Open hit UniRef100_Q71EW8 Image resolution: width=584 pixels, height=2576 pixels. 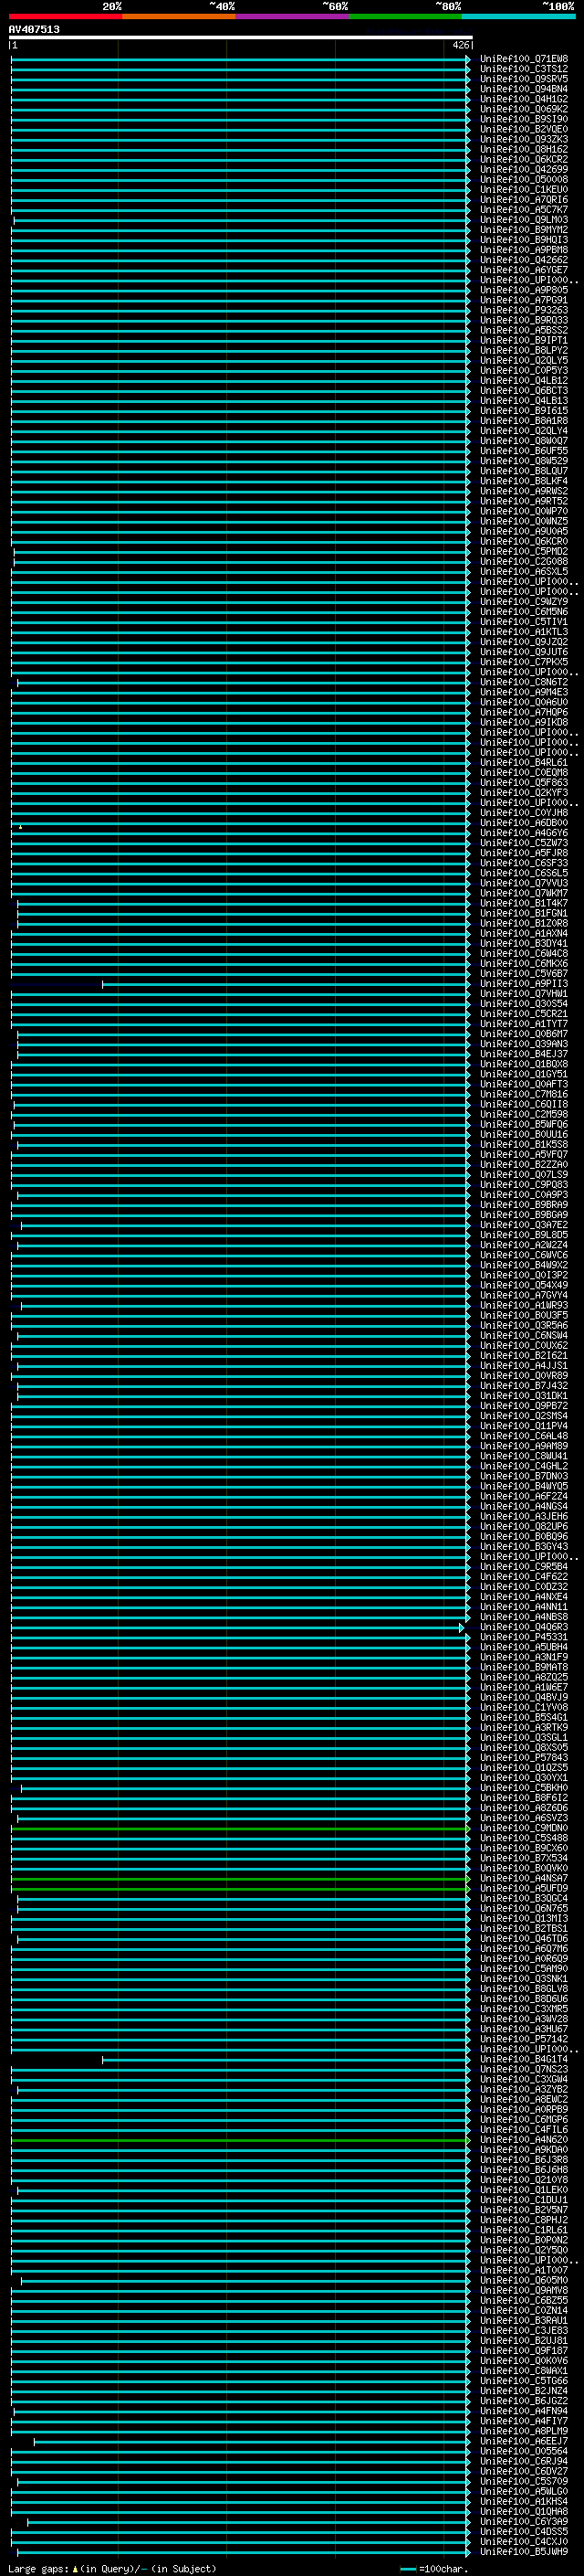coord(523,59)
